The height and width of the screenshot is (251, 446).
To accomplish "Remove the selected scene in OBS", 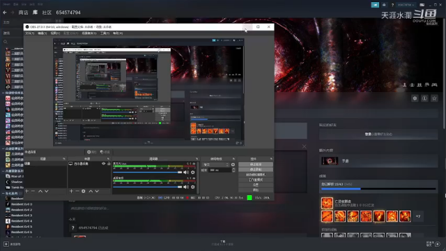I will pos(33,191).
